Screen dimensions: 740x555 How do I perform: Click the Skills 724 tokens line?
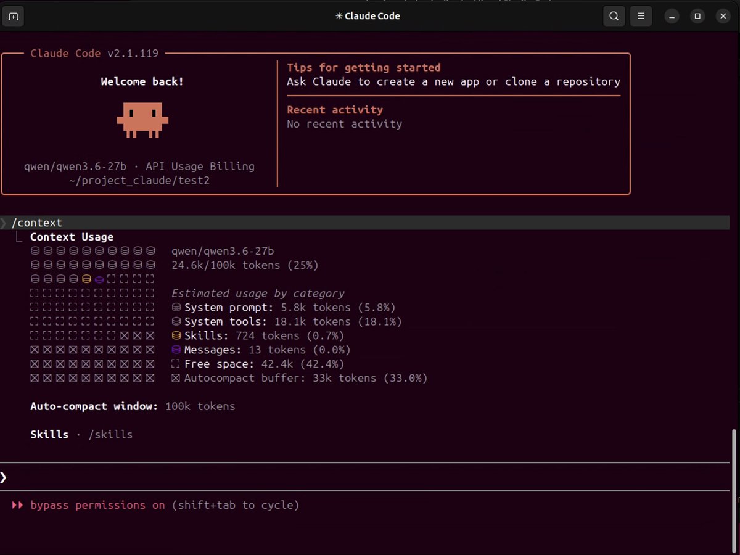coord(258,335)
